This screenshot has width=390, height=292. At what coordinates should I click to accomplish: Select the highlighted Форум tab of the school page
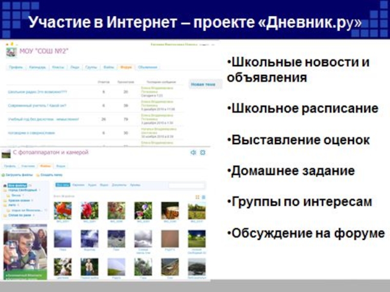[126, 67]
